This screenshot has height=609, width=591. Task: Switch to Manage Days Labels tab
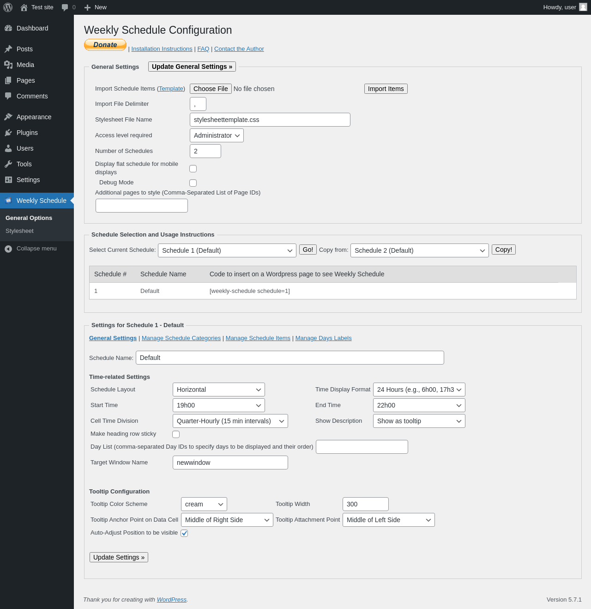tap(323, 338)
